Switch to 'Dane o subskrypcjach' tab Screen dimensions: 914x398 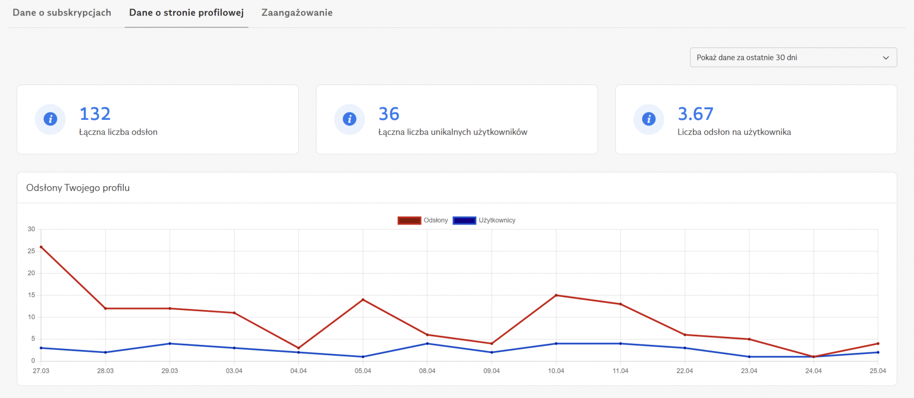pyautogui.click(x=62, y=13)
